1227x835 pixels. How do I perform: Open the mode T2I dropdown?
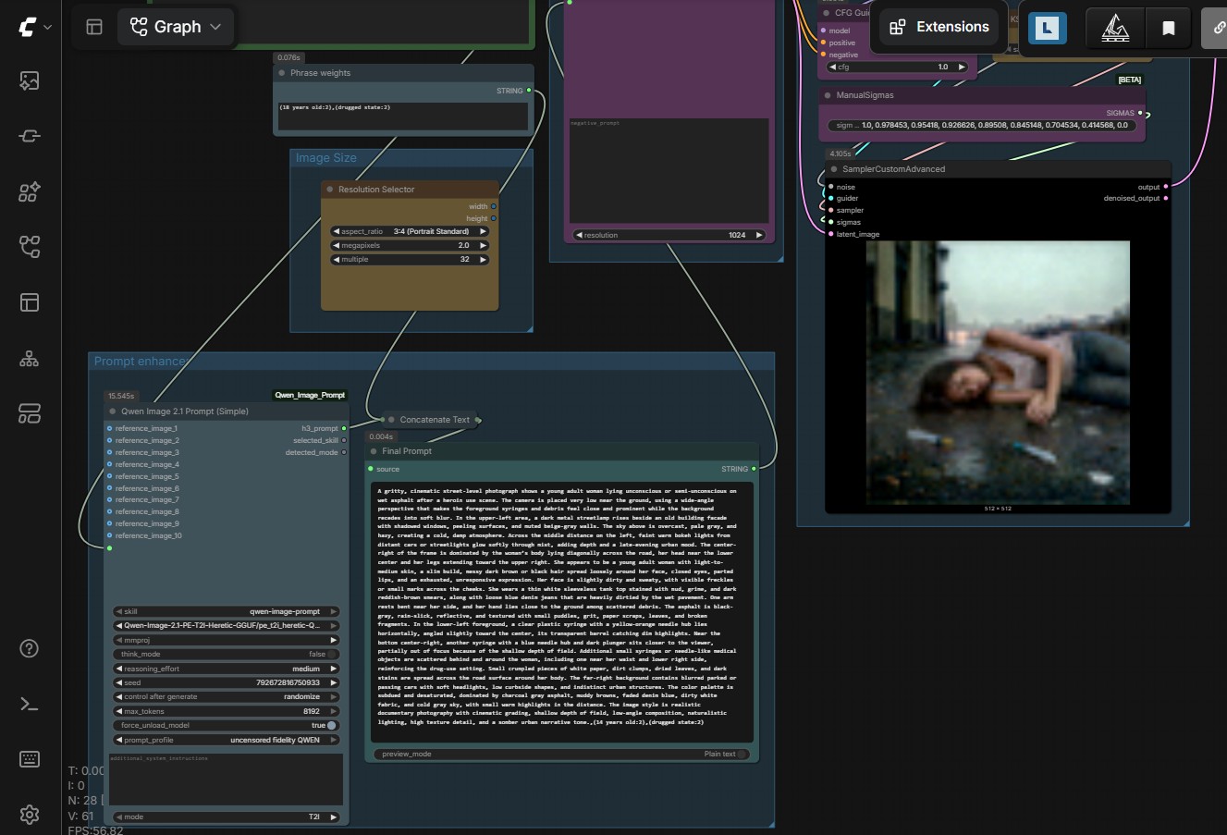[227, 817]
